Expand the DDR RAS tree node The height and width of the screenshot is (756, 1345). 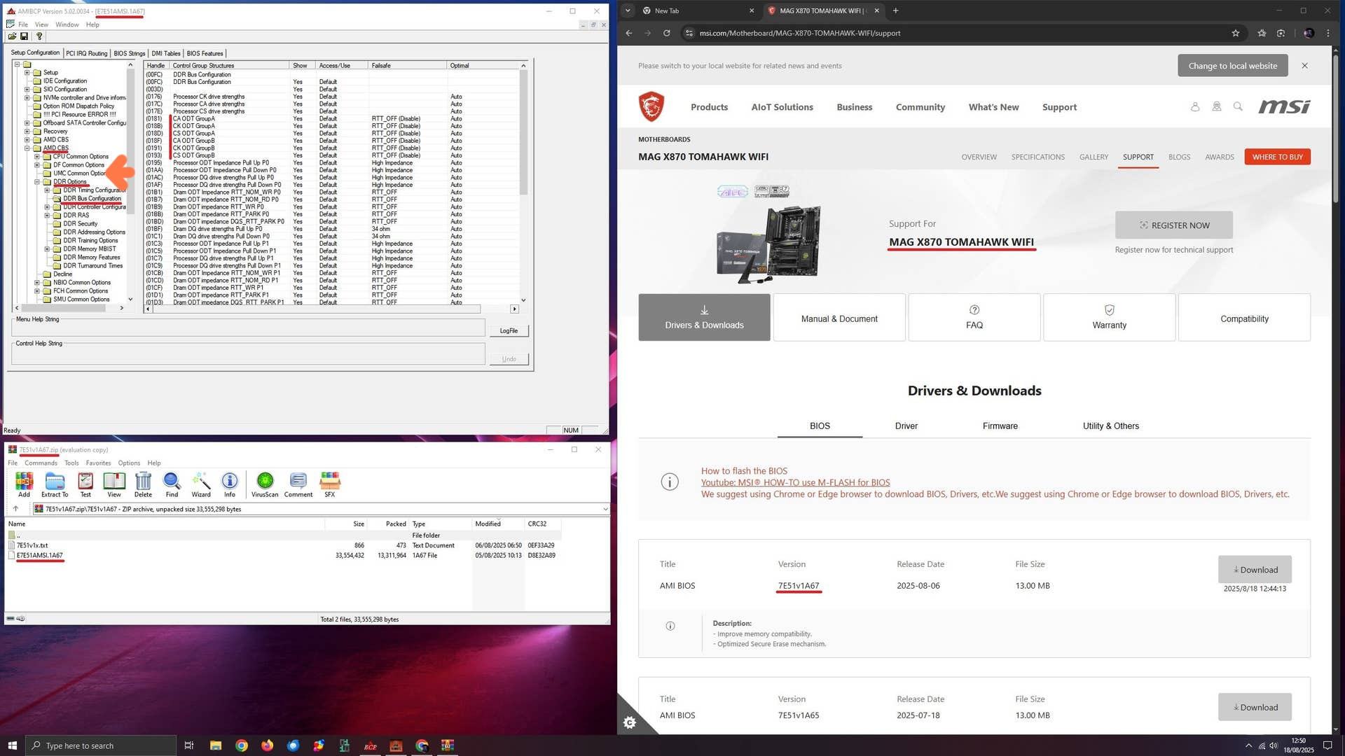coord(47,216)
